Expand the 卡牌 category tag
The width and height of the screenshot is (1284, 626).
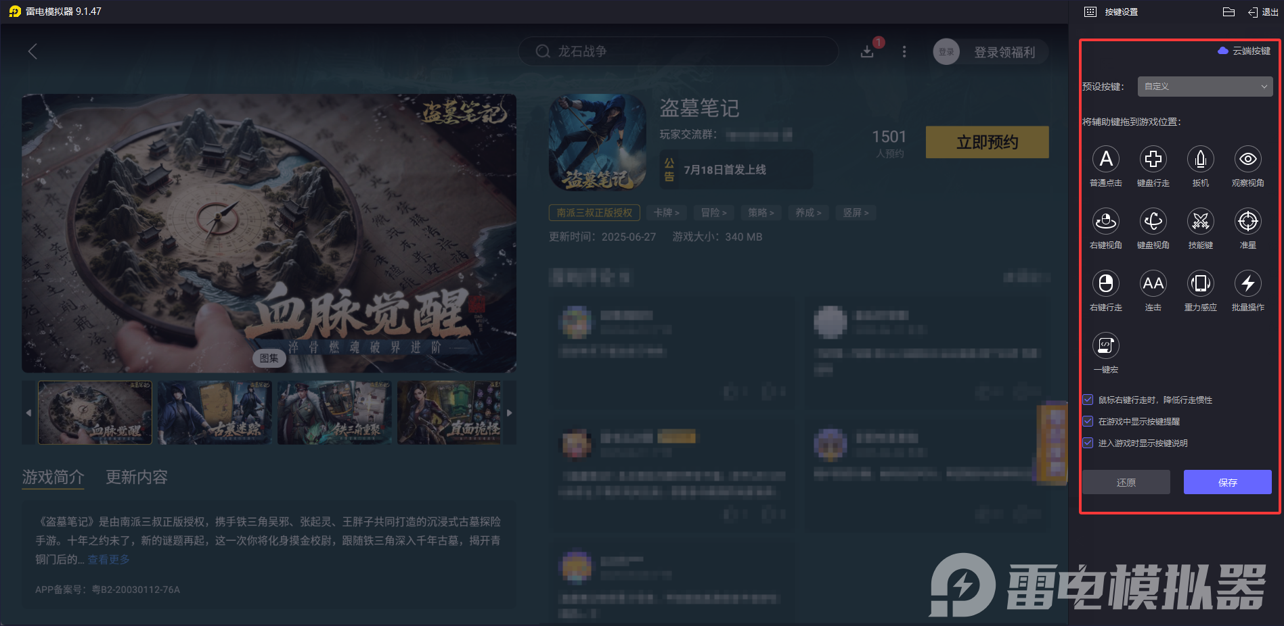point(666,212)
